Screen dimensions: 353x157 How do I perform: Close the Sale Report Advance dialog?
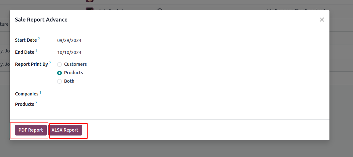pyautogui.click(x=322, y=20)
